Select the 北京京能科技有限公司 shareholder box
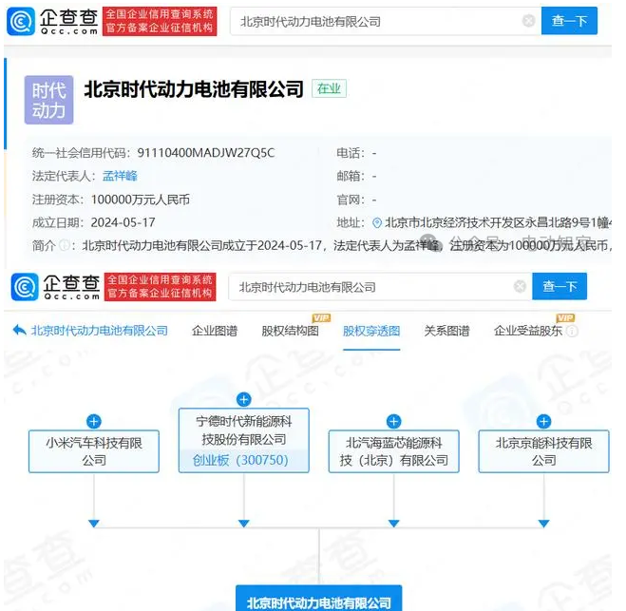Image resolution: width=626 pixels, height=611 pixels. pos(543,451)
